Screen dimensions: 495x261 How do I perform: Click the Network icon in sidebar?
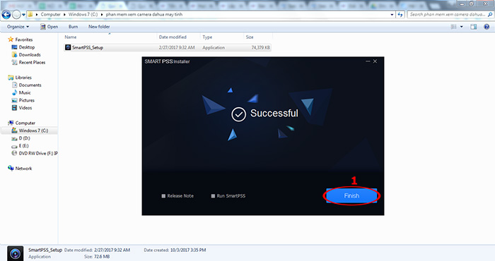coord(11,168)
